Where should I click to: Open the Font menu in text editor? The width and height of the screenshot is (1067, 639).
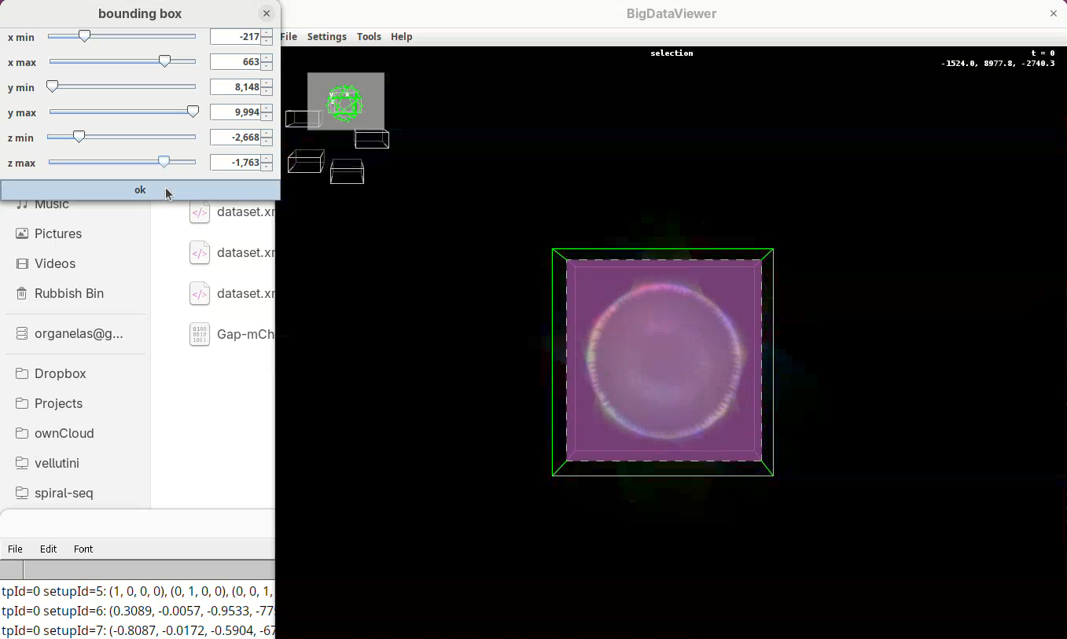coord(83,549)
